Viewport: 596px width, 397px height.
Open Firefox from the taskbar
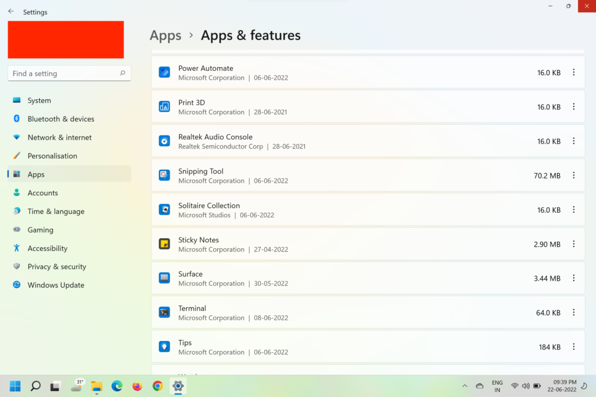(x=137, y=386)
